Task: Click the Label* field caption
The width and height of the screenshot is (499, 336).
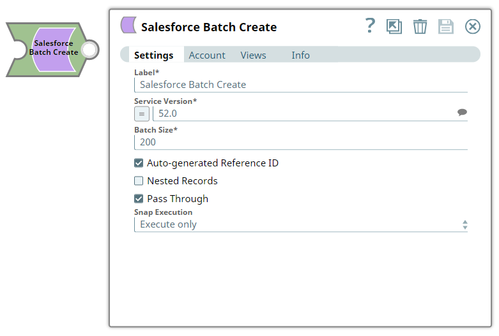Action: coord(147,73)
